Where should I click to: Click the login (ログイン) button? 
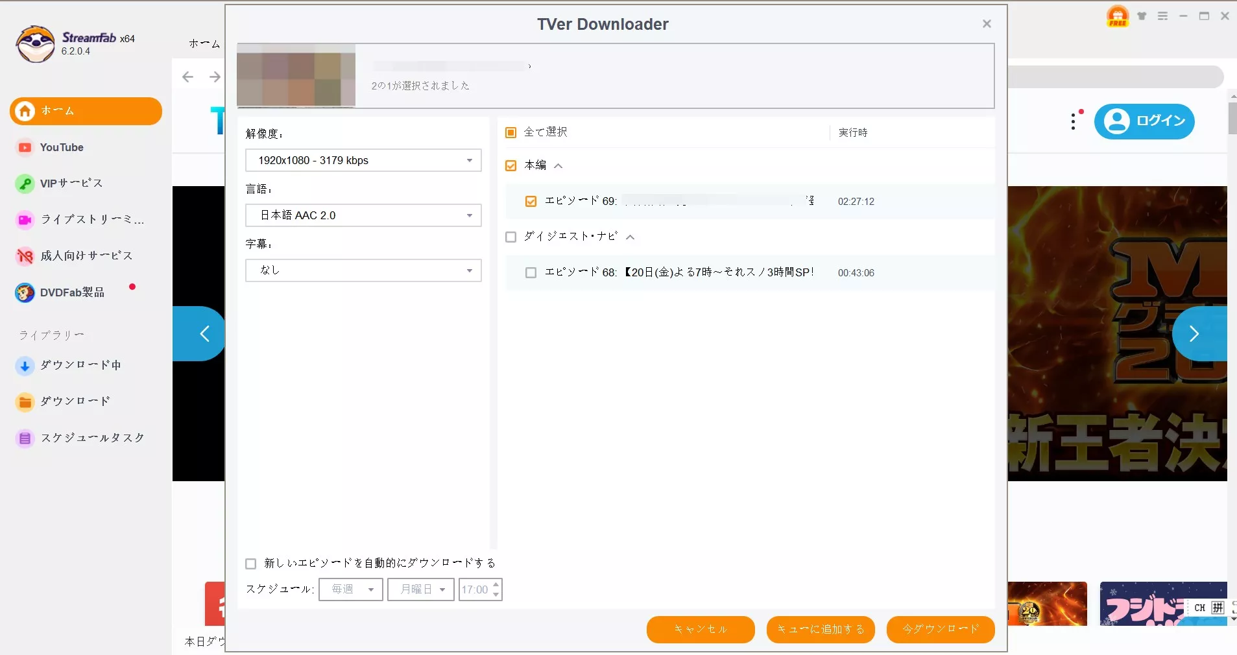click(x=1144, y=121)
